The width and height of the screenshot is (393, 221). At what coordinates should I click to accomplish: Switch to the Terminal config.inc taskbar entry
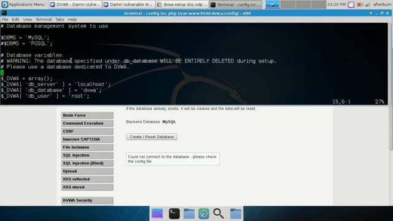(x=235, y=4)
